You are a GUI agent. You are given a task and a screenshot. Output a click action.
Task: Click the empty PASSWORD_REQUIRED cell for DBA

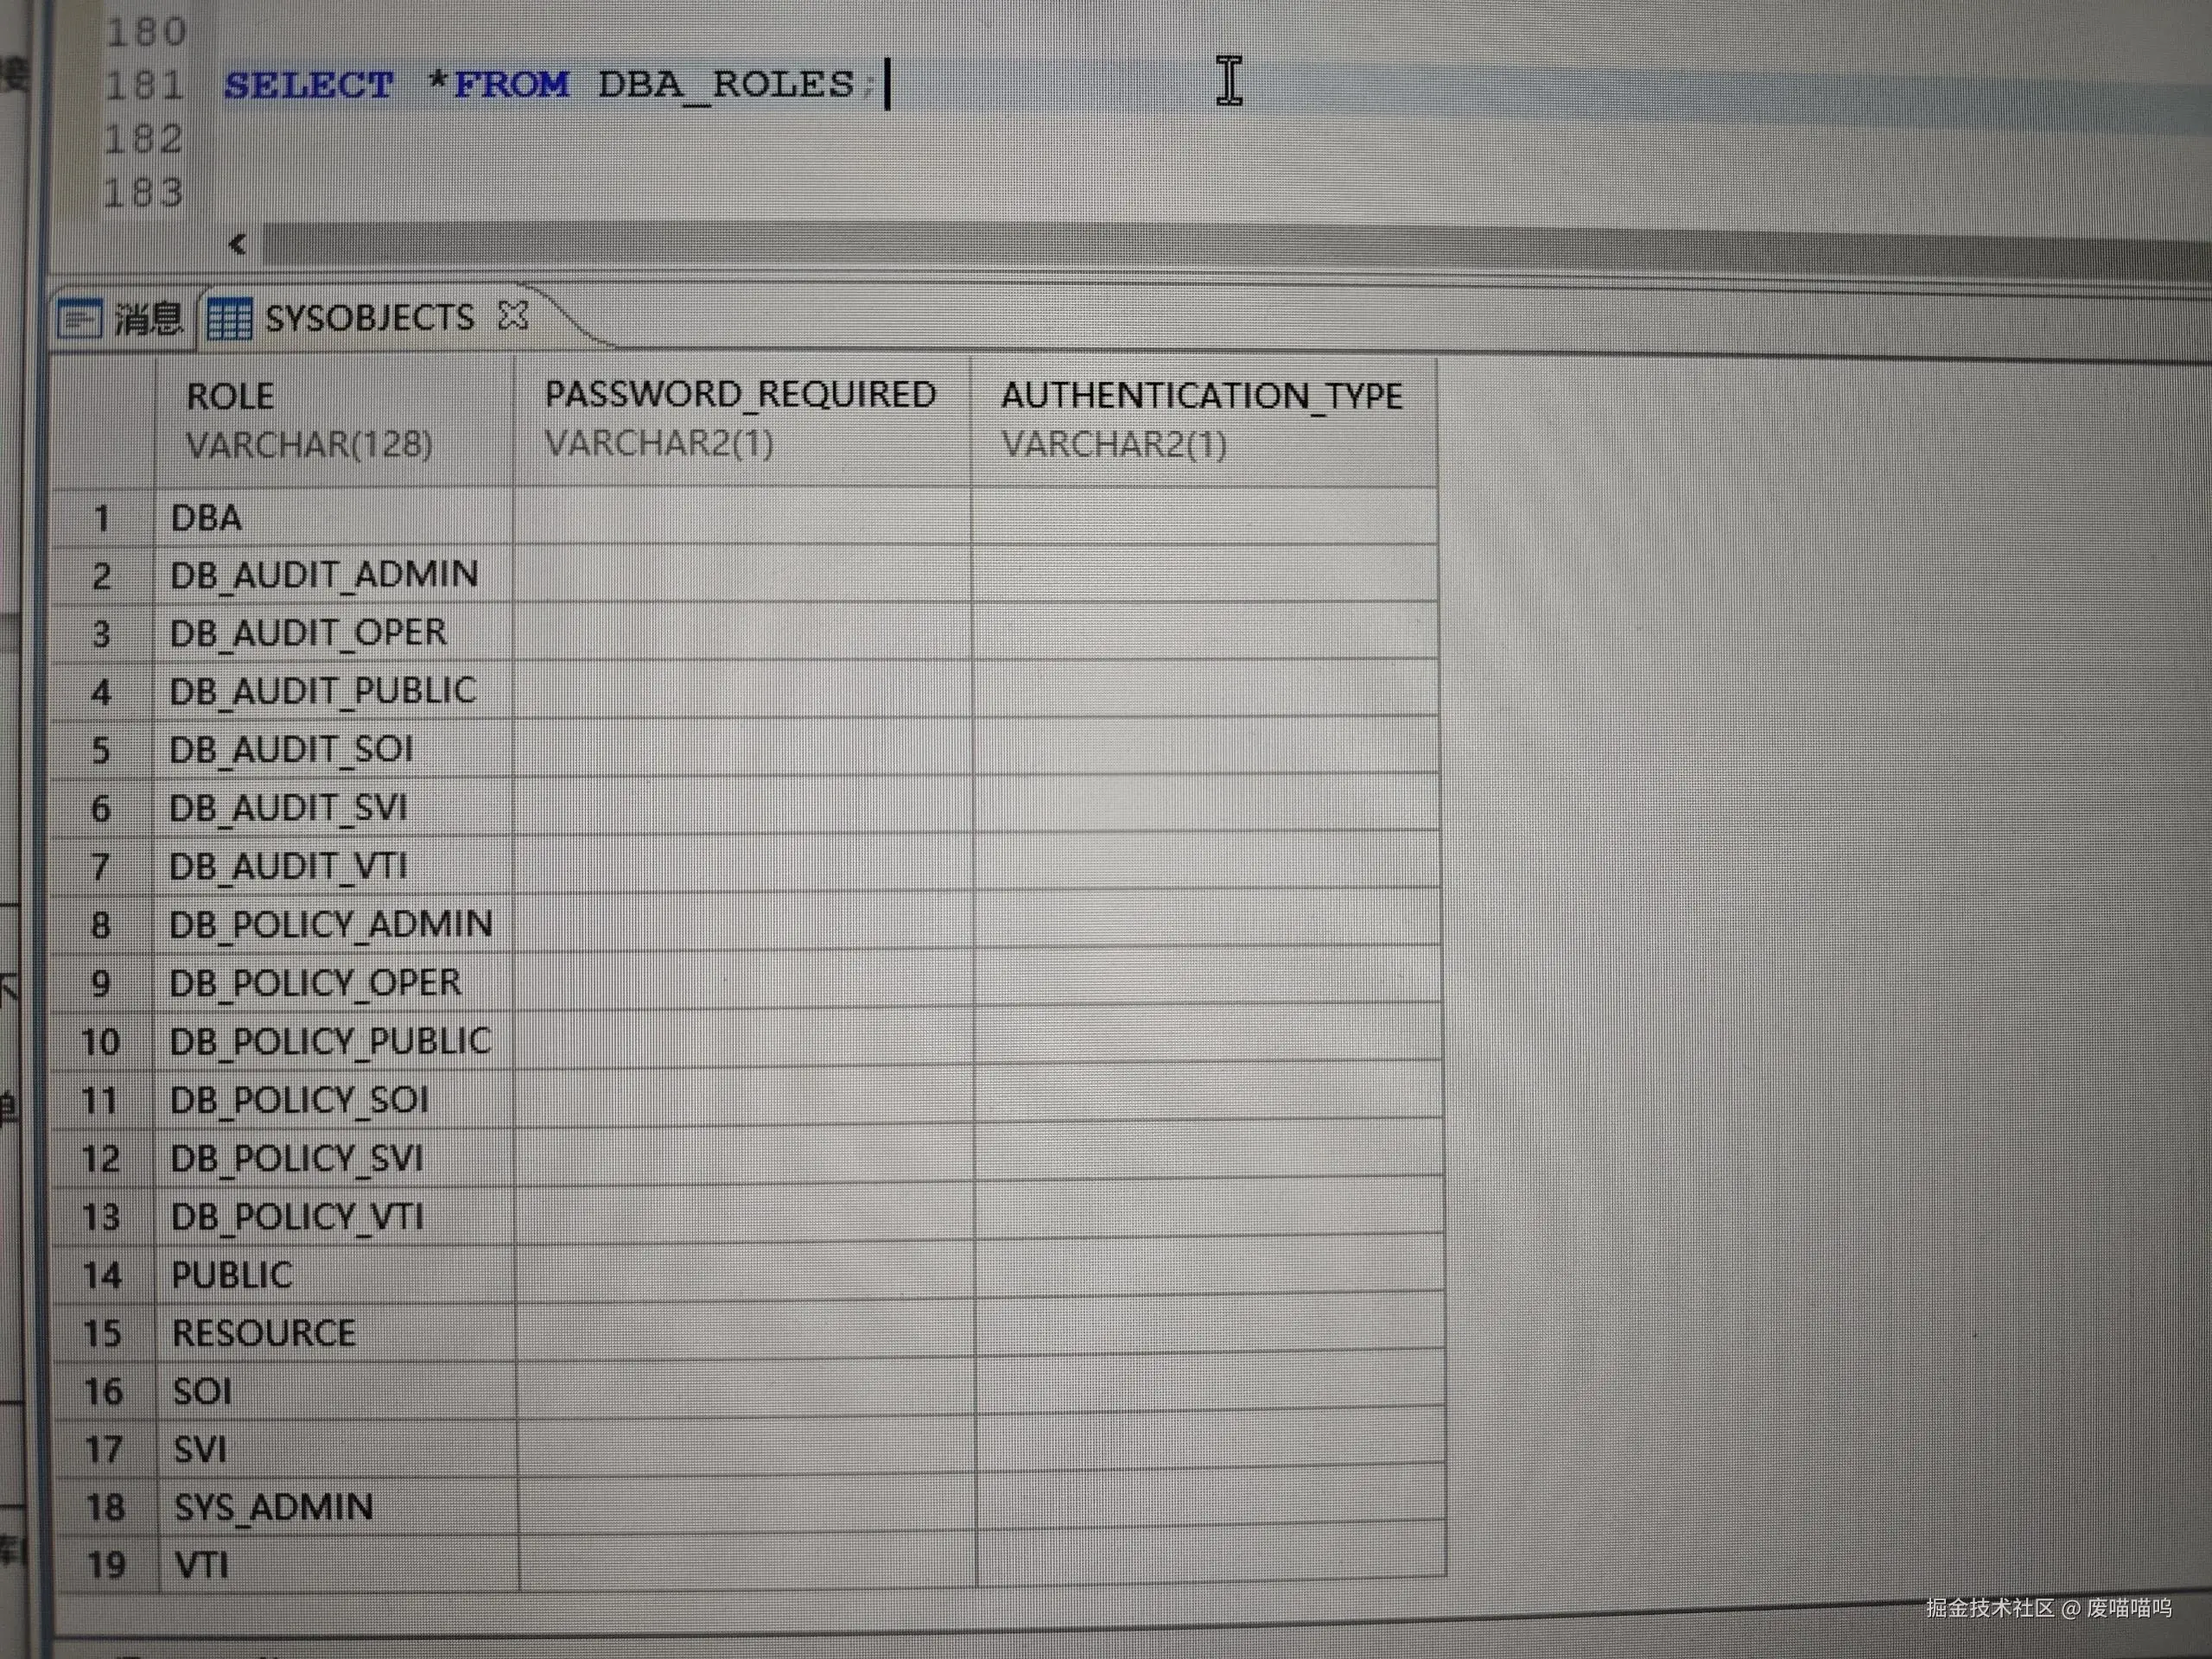coord(741,518)
